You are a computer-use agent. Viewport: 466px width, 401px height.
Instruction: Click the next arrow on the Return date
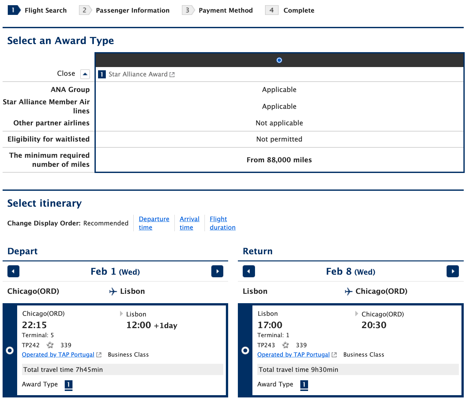point(452,271)
